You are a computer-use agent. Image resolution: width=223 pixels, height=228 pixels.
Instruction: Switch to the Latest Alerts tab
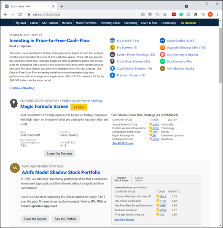tap(139, 179)
